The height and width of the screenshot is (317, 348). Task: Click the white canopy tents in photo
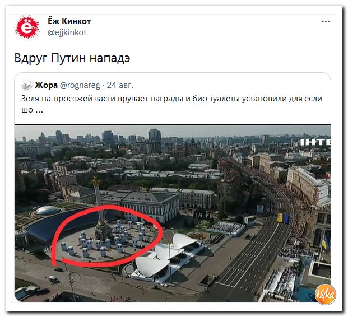coord(166,253)
